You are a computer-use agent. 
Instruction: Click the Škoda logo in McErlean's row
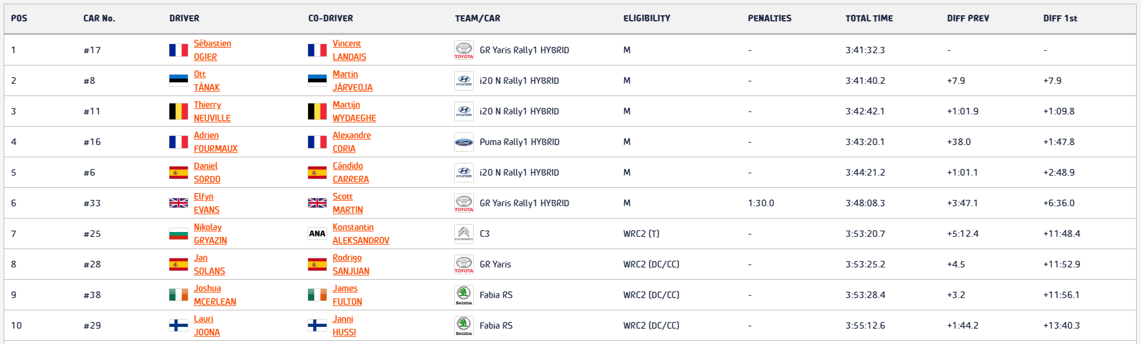(x=463, y=295)
